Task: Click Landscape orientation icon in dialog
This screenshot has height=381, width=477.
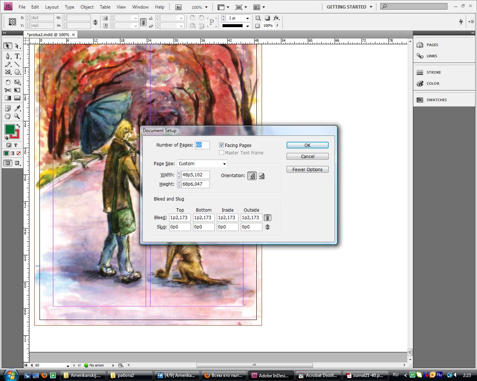Action: [262, 176]
